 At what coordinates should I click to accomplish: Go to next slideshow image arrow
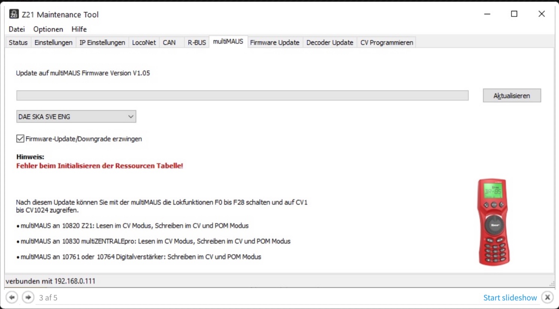(28, 297)
